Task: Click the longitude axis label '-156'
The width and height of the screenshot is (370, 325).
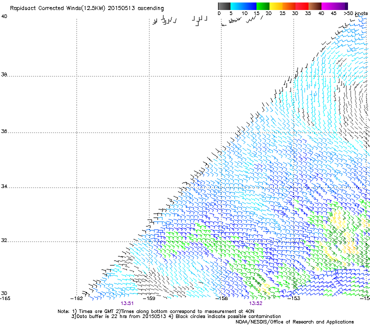Action: click(x=221, y=298)
